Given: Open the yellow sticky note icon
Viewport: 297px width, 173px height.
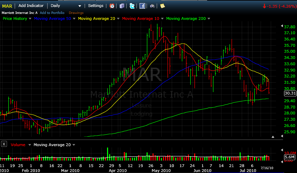Looking at the screenshot, I should point(163,6).
